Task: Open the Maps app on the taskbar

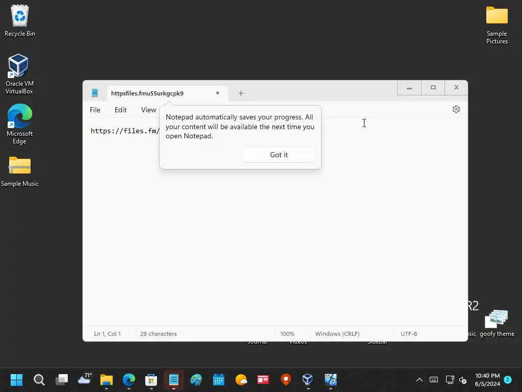Action: tap(285, 379)
